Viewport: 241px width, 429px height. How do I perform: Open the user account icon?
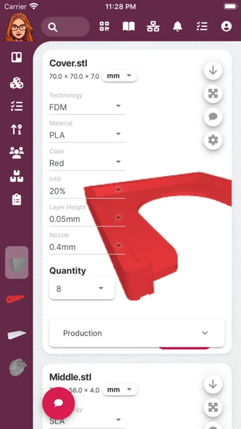[x=226, y=27]
